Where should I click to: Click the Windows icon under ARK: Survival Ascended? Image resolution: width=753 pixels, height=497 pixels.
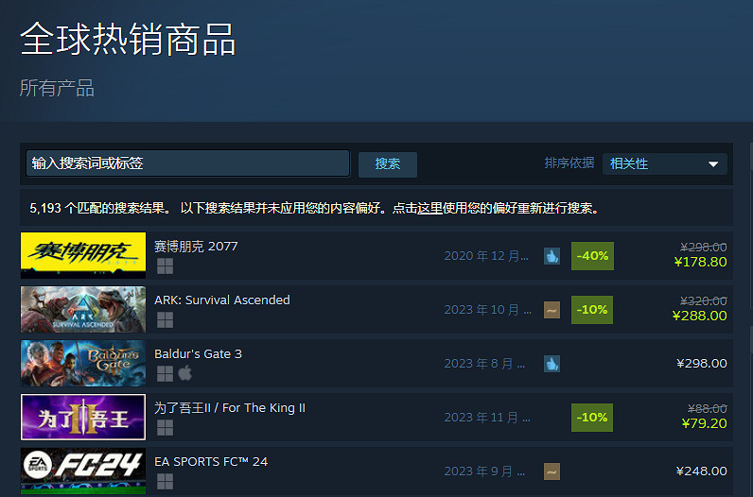pyautogui.click(x=165, y=320)
